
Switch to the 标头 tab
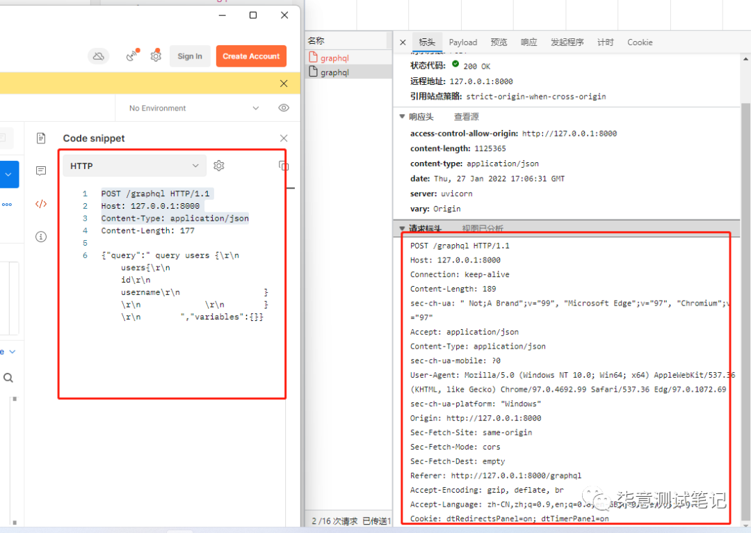(x=427, y=42)
